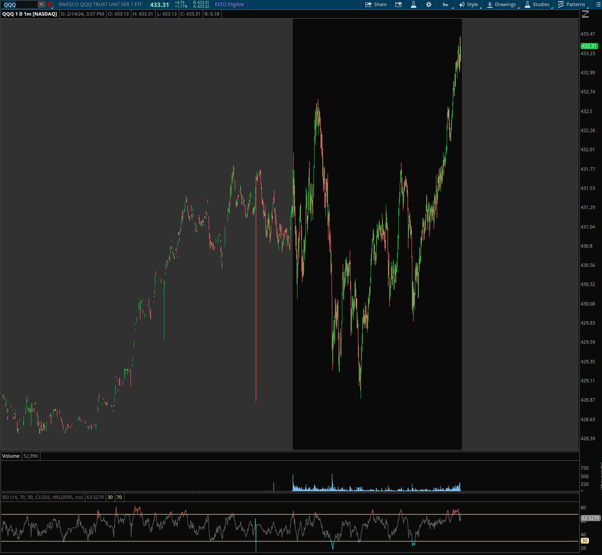Image resolution: width=602 pixels, height=555 pixels.
Task: Click the RSI value 63.5279 in study header
Action: pyautogui.click(x=95, y=497)
